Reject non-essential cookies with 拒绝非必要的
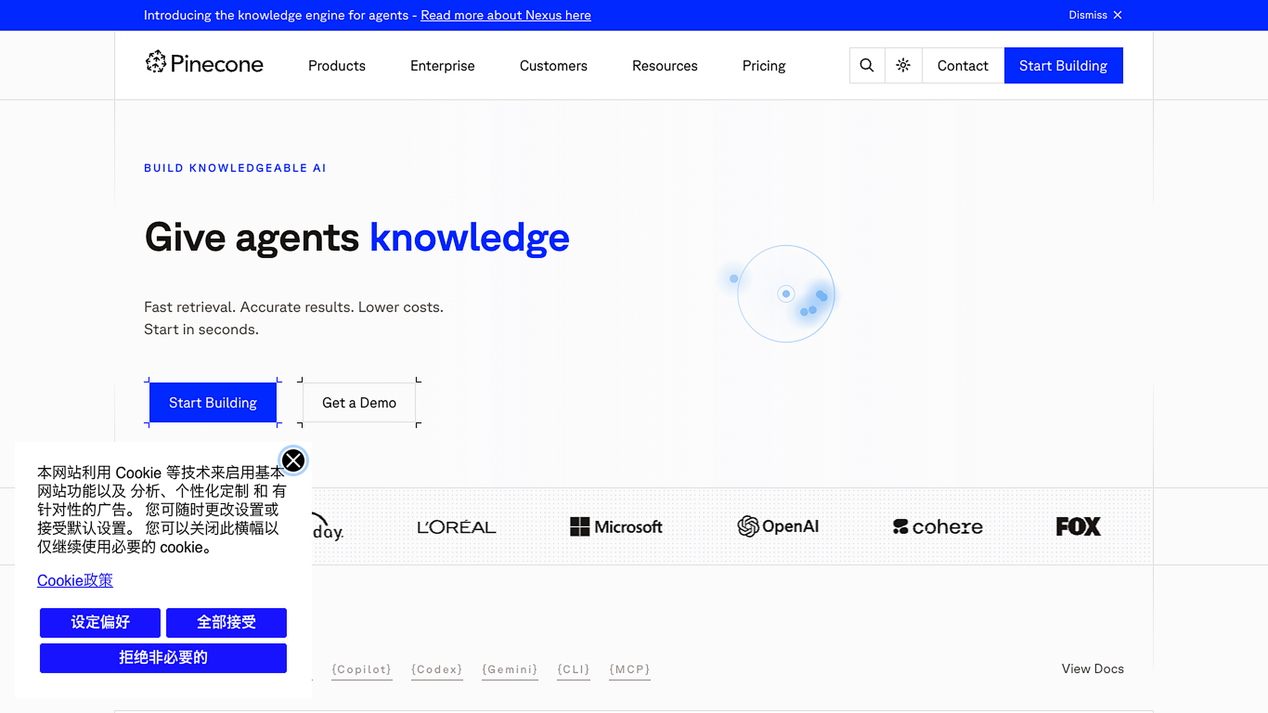 coord(163,658)
